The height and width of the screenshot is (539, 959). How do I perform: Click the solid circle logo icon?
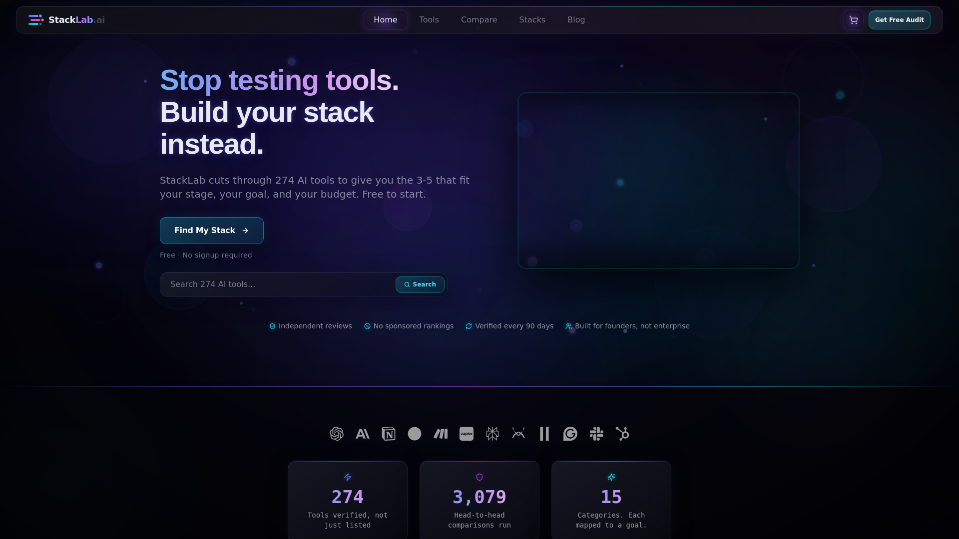pyautogui.click(x=415, y=434)
